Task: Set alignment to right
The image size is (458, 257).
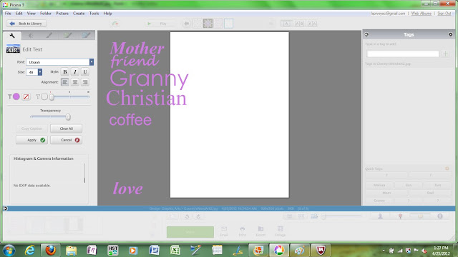Action: [85, 82]
